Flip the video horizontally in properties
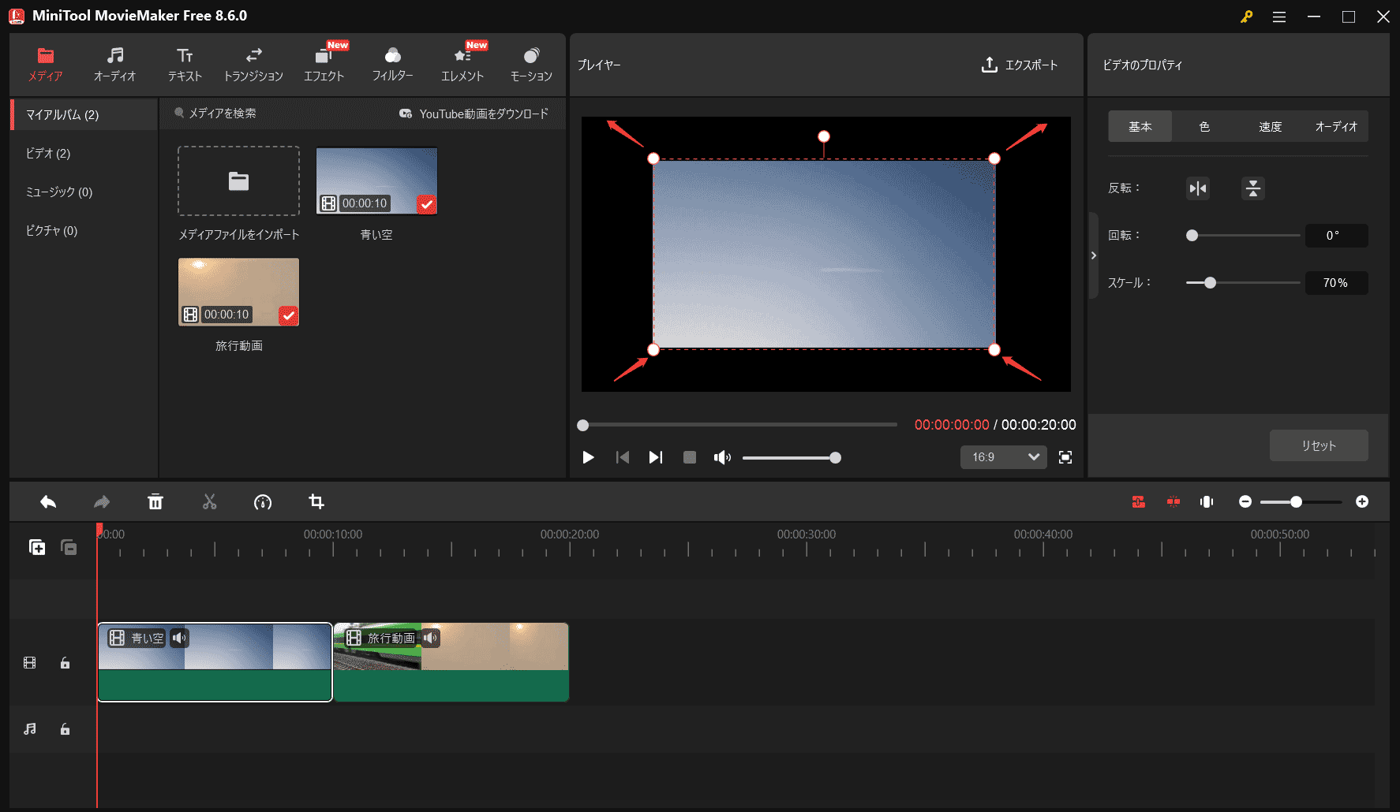Viewport: 1400px width, 812px height. [1197, 188]
